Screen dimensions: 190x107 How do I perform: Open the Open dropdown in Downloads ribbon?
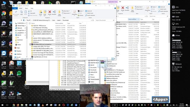point(80,11)
